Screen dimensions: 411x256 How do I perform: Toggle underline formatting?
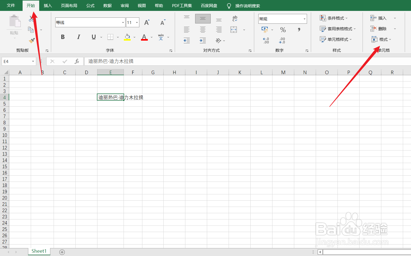(x=94, y=37)
